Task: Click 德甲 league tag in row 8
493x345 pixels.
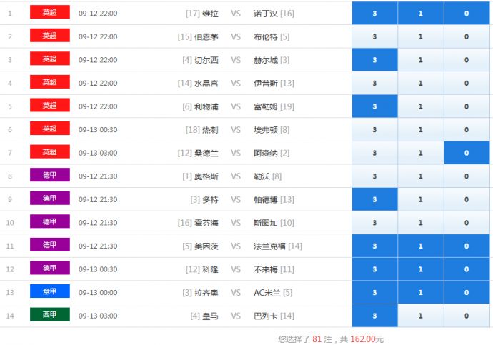Action: tap(50, 175)
